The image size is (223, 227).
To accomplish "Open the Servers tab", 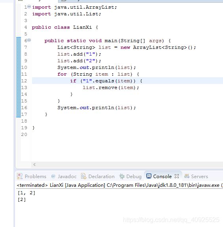I will (196, 176).
